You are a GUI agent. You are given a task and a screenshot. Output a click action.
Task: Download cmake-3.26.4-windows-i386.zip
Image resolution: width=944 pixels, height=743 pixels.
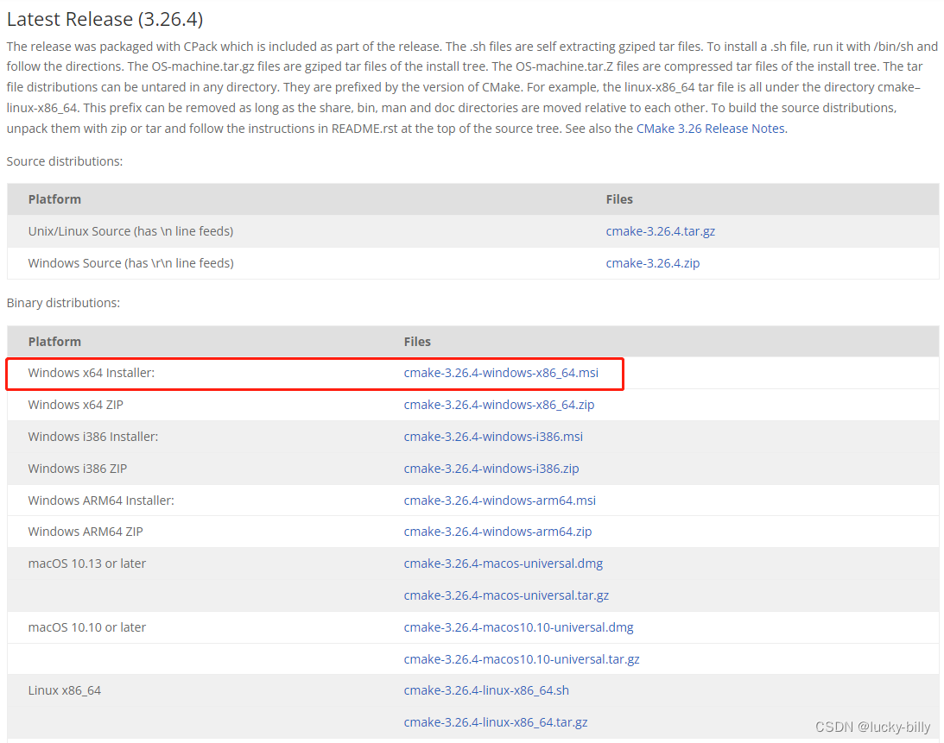(x=491, y=469)
